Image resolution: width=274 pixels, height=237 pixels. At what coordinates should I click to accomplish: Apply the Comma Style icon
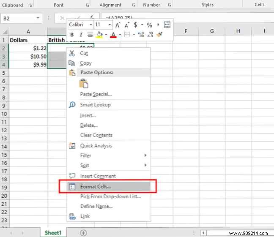click(x=158, y=25)
